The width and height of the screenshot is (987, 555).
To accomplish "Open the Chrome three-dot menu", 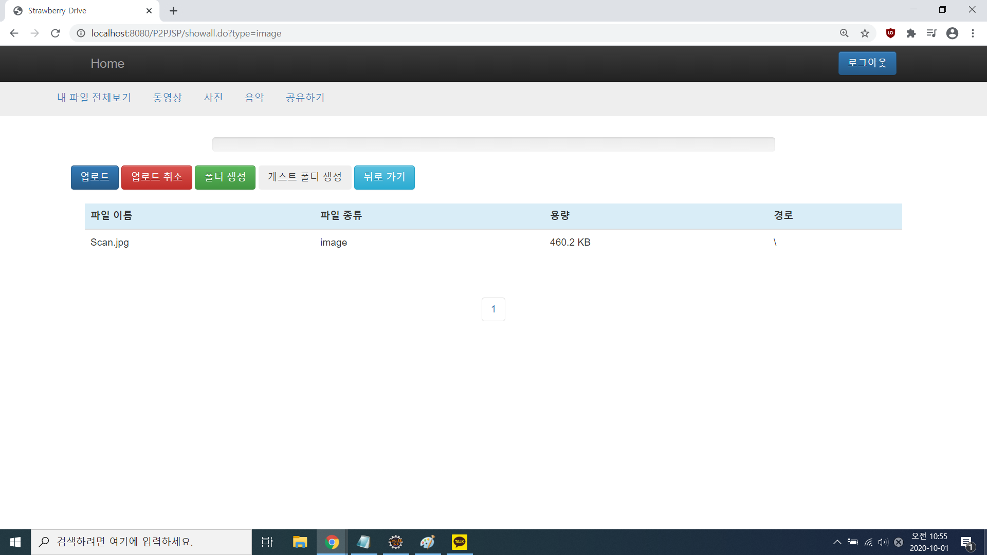I will [973, 33].
